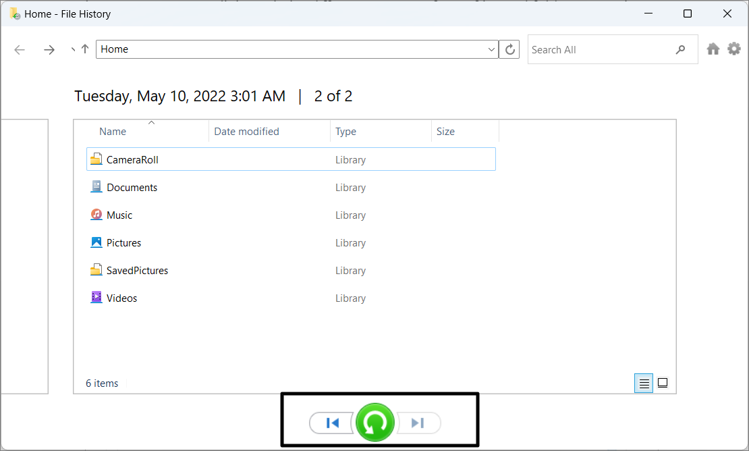Open the settings gear menu
The width and height of the screenshot is (749, 451).
(734, 49)
